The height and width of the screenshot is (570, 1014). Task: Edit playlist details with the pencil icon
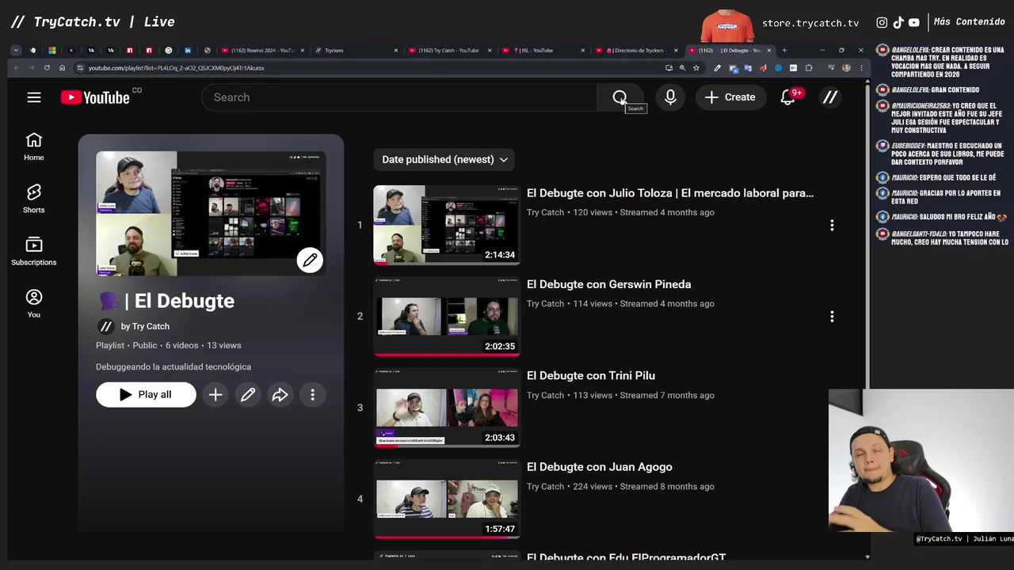[x=248, y=394]
